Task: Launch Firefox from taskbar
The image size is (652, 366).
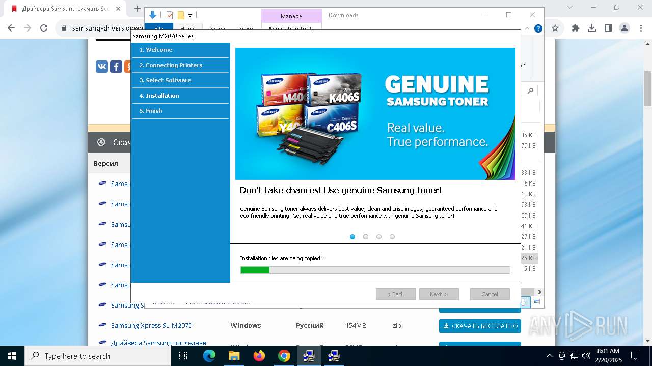Action: pyautogui.click(x=259, y=356)
